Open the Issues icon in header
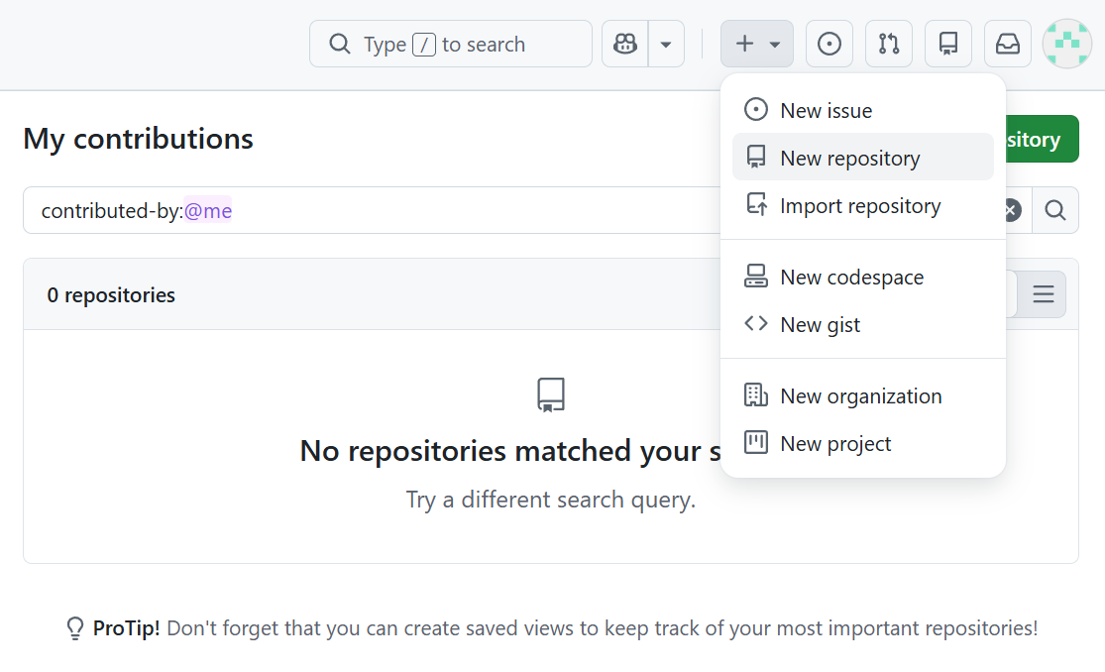Viewport: 1105px width, 672px height. coord(829,44)
